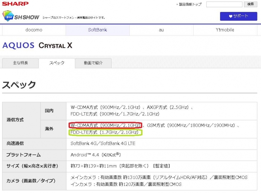Select FDD-LTE方式 (1.7GHz/2.1GHz) overseas text
Image resolution: width=261 pixels, height=193 pixels.
105,132
